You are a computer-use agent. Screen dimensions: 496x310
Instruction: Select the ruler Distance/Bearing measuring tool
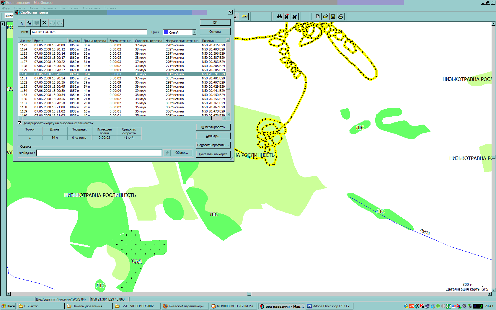click(244, 17)
